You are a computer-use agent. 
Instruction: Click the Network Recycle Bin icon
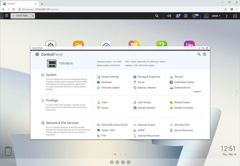coord(135,136)
